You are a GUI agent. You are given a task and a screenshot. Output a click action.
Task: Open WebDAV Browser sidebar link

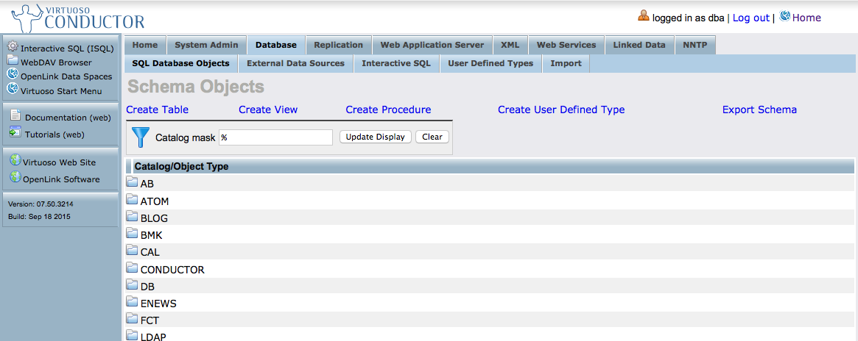57,62
